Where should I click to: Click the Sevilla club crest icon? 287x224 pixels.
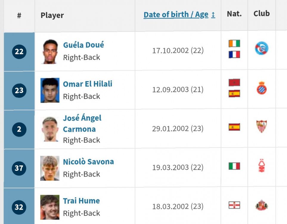pyautogui.click(x=261, y=126)
